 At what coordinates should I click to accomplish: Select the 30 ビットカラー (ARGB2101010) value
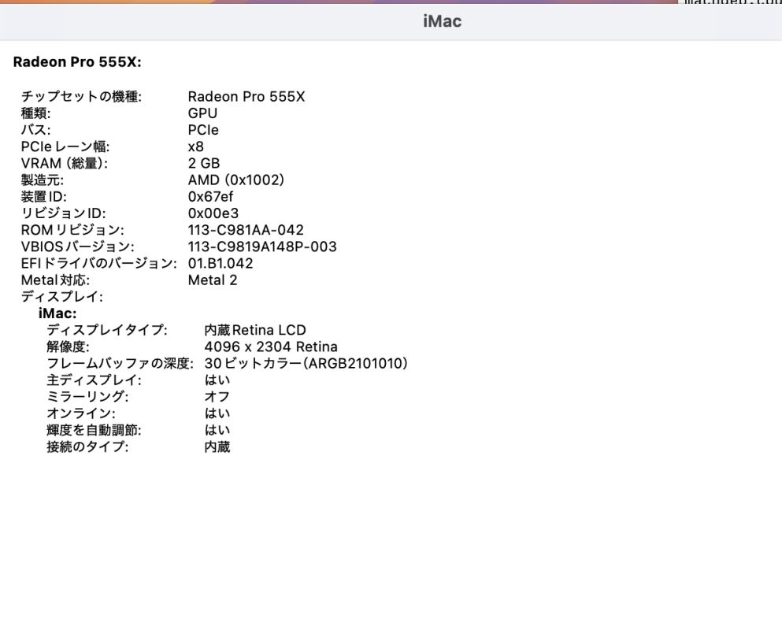[306, 364]
